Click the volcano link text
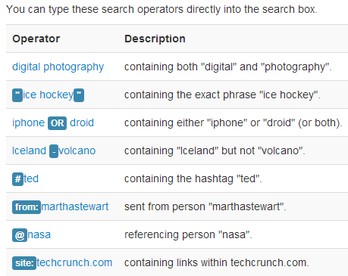 (x=77, y=150)
